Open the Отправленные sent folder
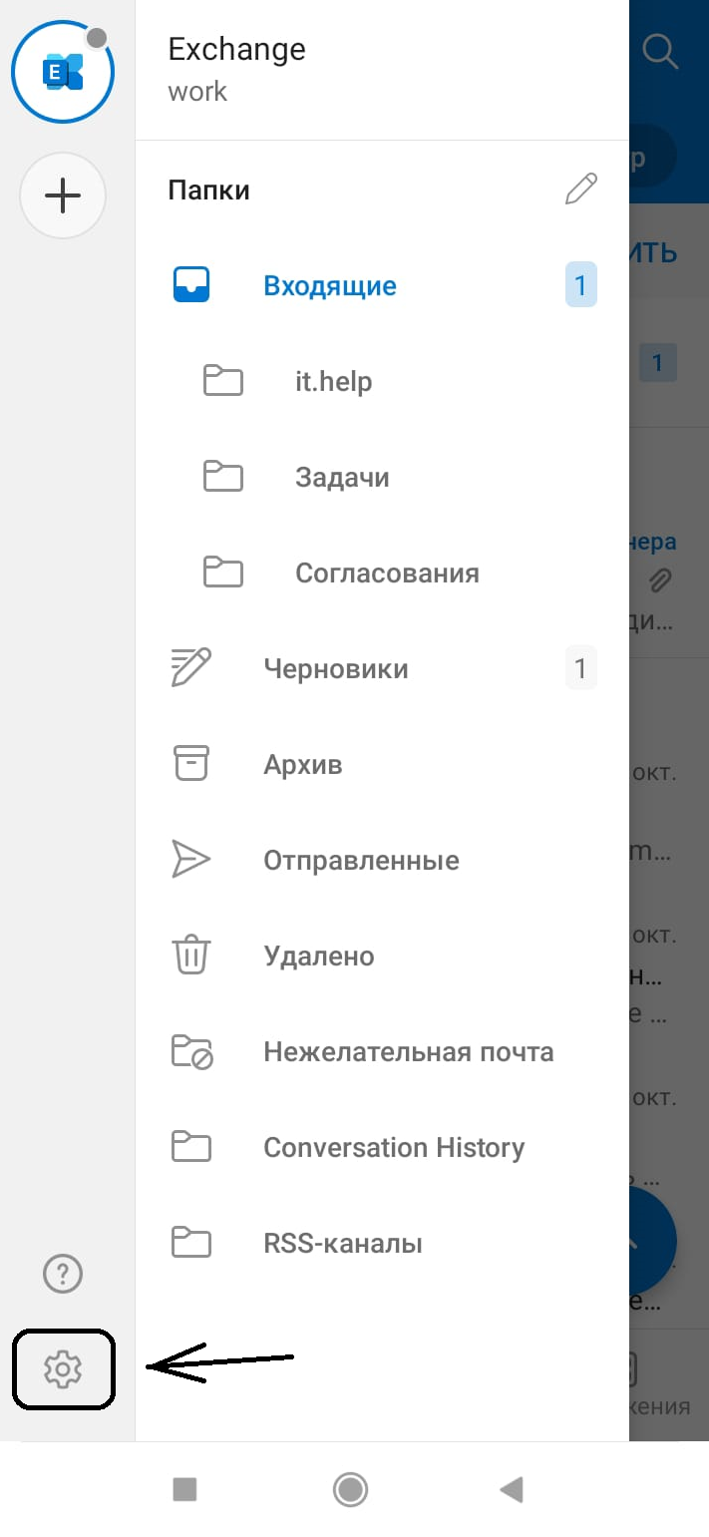 (x=361, y=861)
